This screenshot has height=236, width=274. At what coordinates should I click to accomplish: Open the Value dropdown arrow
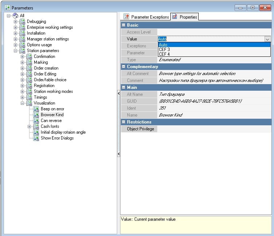click(x=267, y=39)
